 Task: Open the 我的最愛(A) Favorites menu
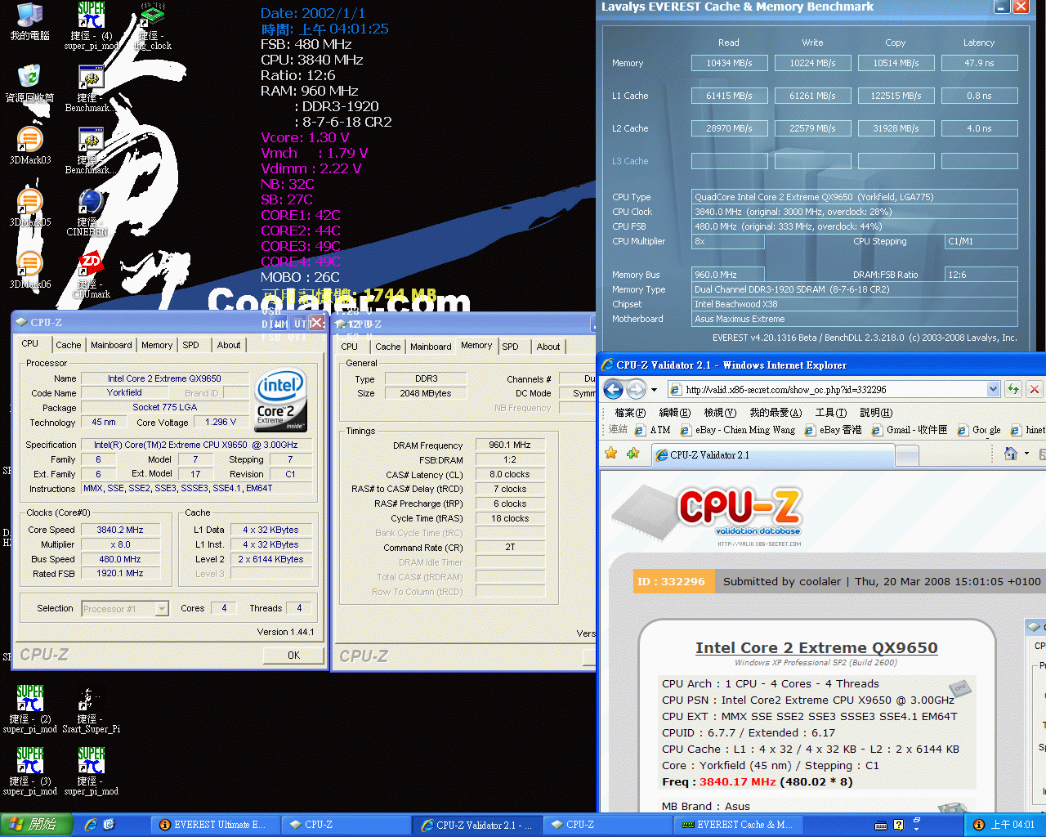click(776, 413)
